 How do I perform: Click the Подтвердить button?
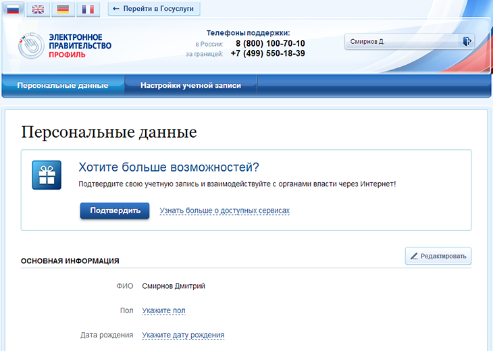[115, 211]
